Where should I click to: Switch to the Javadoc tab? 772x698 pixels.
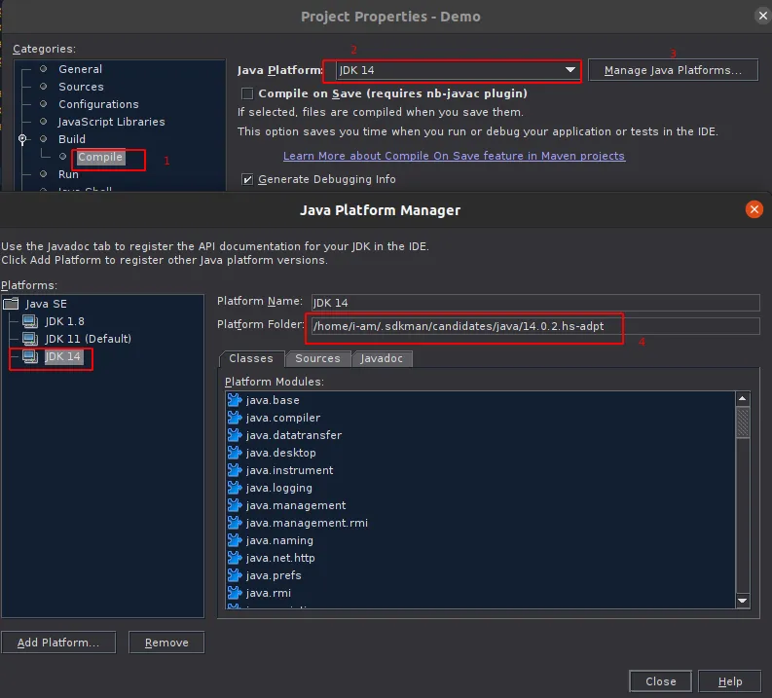(382, 358)
